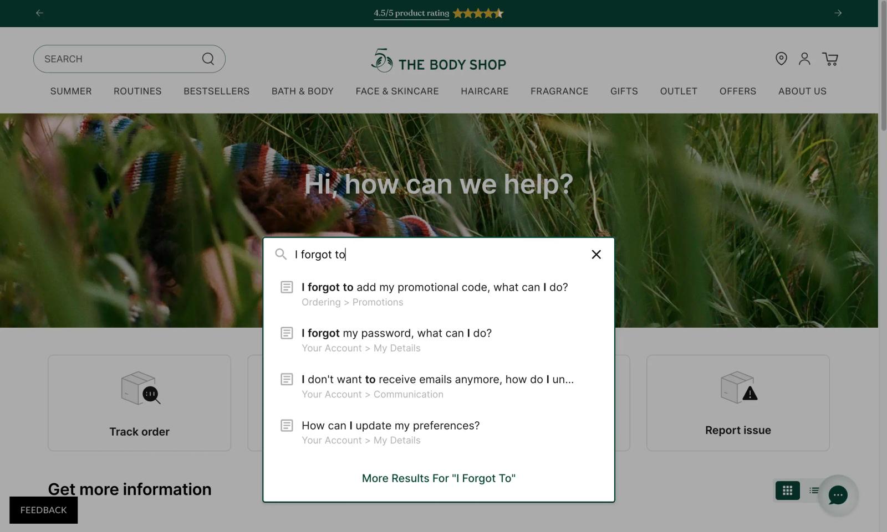This screenshot has height=532, width=887.
Task: Open the FACE & SKINCARE menu
Action: 397,91
